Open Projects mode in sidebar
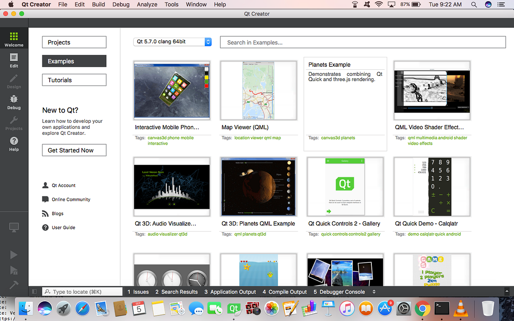This screenshot has height=321, width=514. [14, 123]
